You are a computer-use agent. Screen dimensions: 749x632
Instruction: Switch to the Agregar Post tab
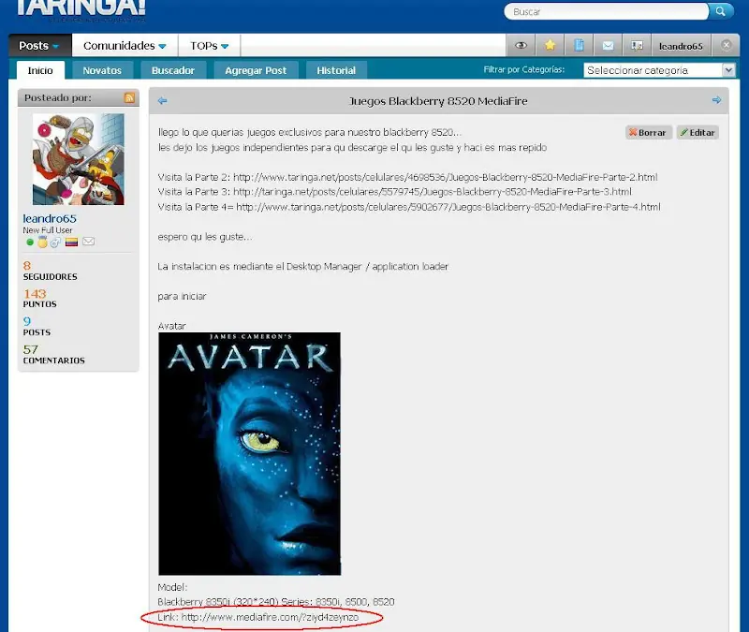[256, 70]
